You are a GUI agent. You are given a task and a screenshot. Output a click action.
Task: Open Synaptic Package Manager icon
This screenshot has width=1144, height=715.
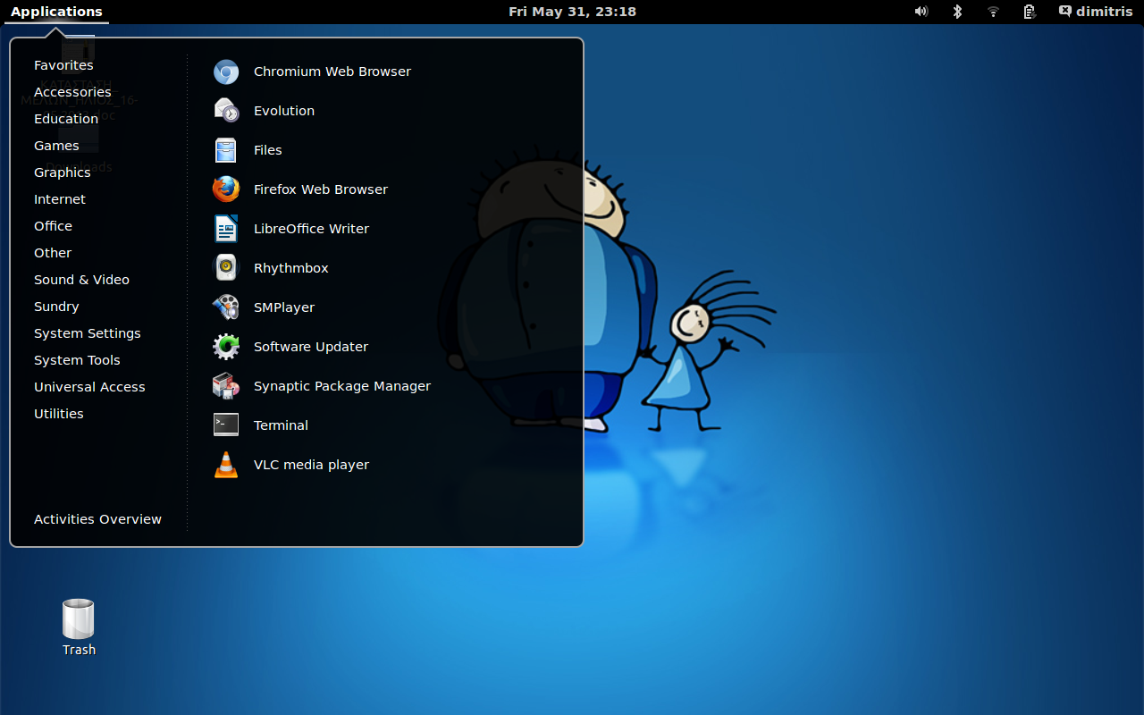click(226, 386)
